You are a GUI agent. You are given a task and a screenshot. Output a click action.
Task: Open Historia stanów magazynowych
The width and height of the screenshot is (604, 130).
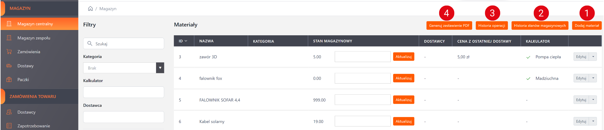click(x=540, y=26)
